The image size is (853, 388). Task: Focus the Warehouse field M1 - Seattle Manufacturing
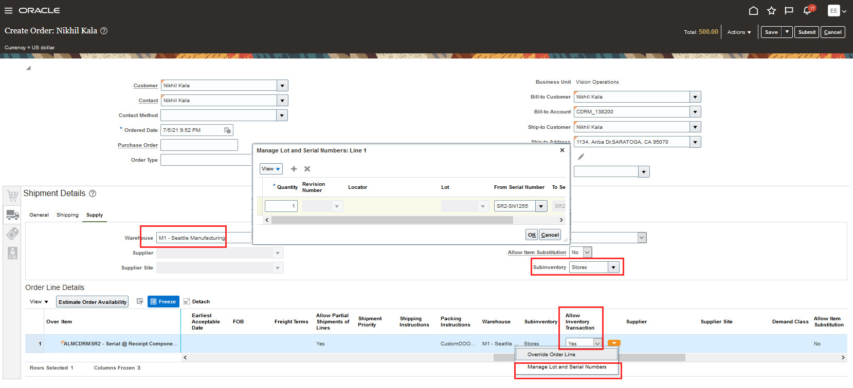click(203, 238)
